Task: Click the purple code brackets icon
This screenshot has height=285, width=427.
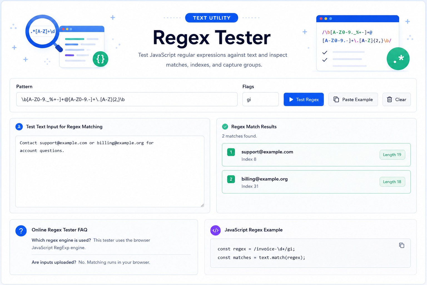Action: point(215,230)
